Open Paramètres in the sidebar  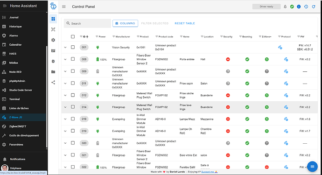pyautogui.click(x=23, y=145)
